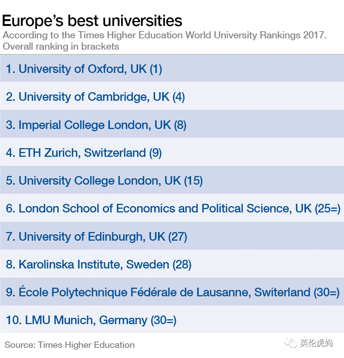Click the Overall ranking in brackets line
Screen dimensions: 344x358
61,46
